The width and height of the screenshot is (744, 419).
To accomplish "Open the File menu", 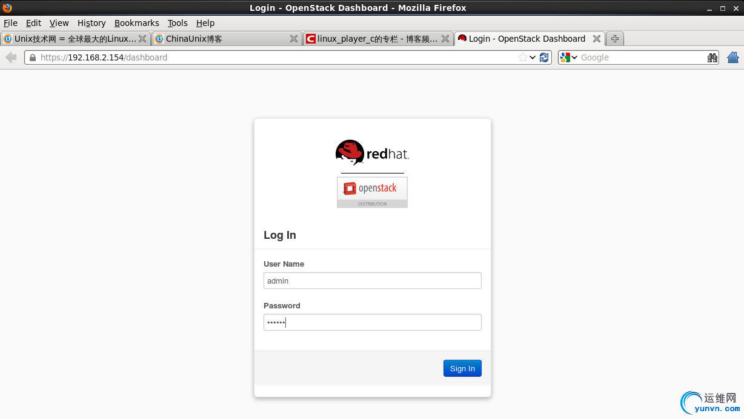I will [x=10, y=23].
